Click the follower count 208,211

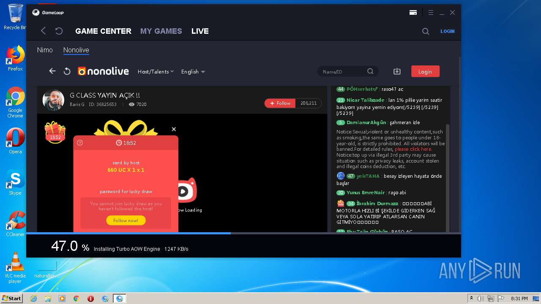[x=309, y=103]
